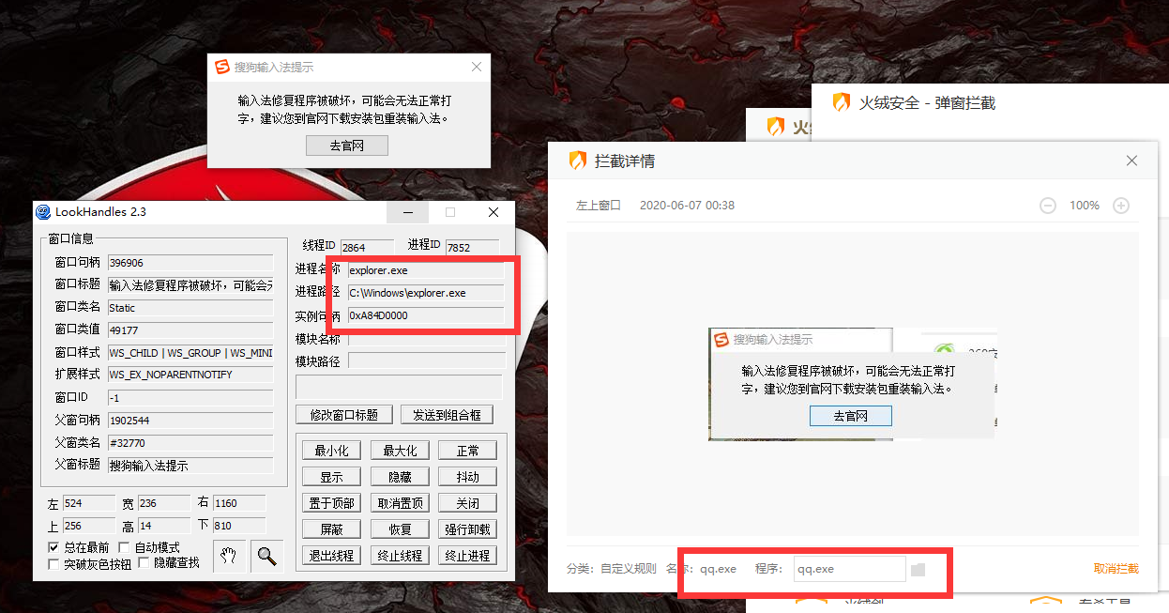Enable the 突破灰色按钮 checkbox
This screenshot has height=613, width=1169.
coord(53,563)
